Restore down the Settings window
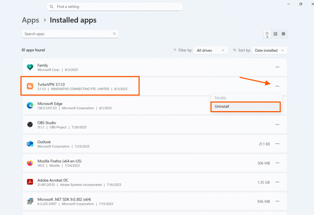The height and width of the screenshot is (215, 314). pyautogui.click(x=301, y=4)
